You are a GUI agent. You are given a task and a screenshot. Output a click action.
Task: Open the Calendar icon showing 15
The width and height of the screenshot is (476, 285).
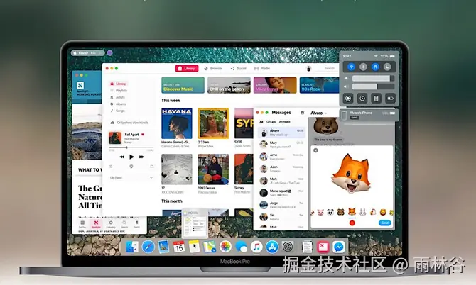click(x=179, y=247)
